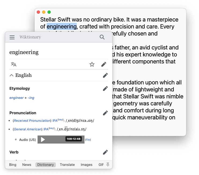Switch to the Translate tab
Image resolution: width=199 pixels, height=175 pixels.
pyautogui.click(x=67, y=165)
